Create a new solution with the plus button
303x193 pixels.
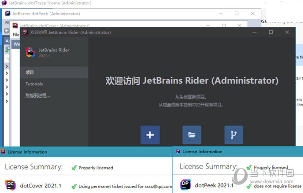(150, 135)
